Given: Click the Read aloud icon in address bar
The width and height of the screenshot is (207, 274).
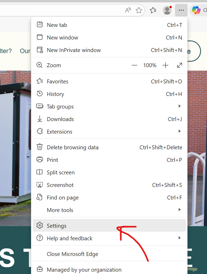Looking at the screenshot, I should point(128,10).
